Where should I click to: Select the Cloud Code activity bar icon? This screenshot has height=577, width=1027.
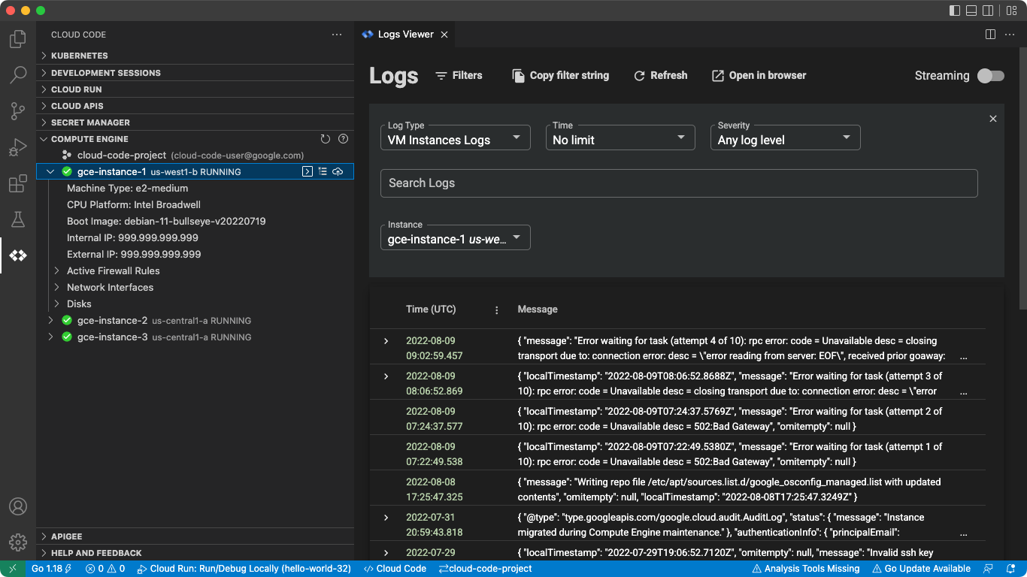[x=18, y=255]
